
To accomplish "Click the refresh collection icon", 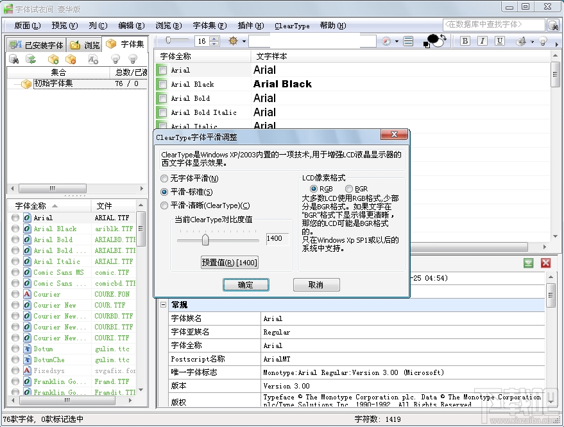I will pos(31,59).
